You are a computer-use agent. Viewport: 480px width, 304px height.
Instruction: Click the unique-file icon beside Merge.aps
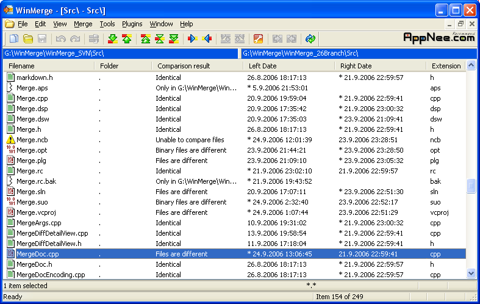10,88
